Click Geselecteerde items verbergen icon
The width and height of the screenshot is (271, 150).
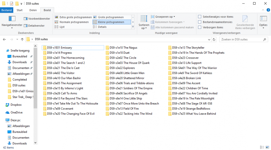click(x=245, y=19)
